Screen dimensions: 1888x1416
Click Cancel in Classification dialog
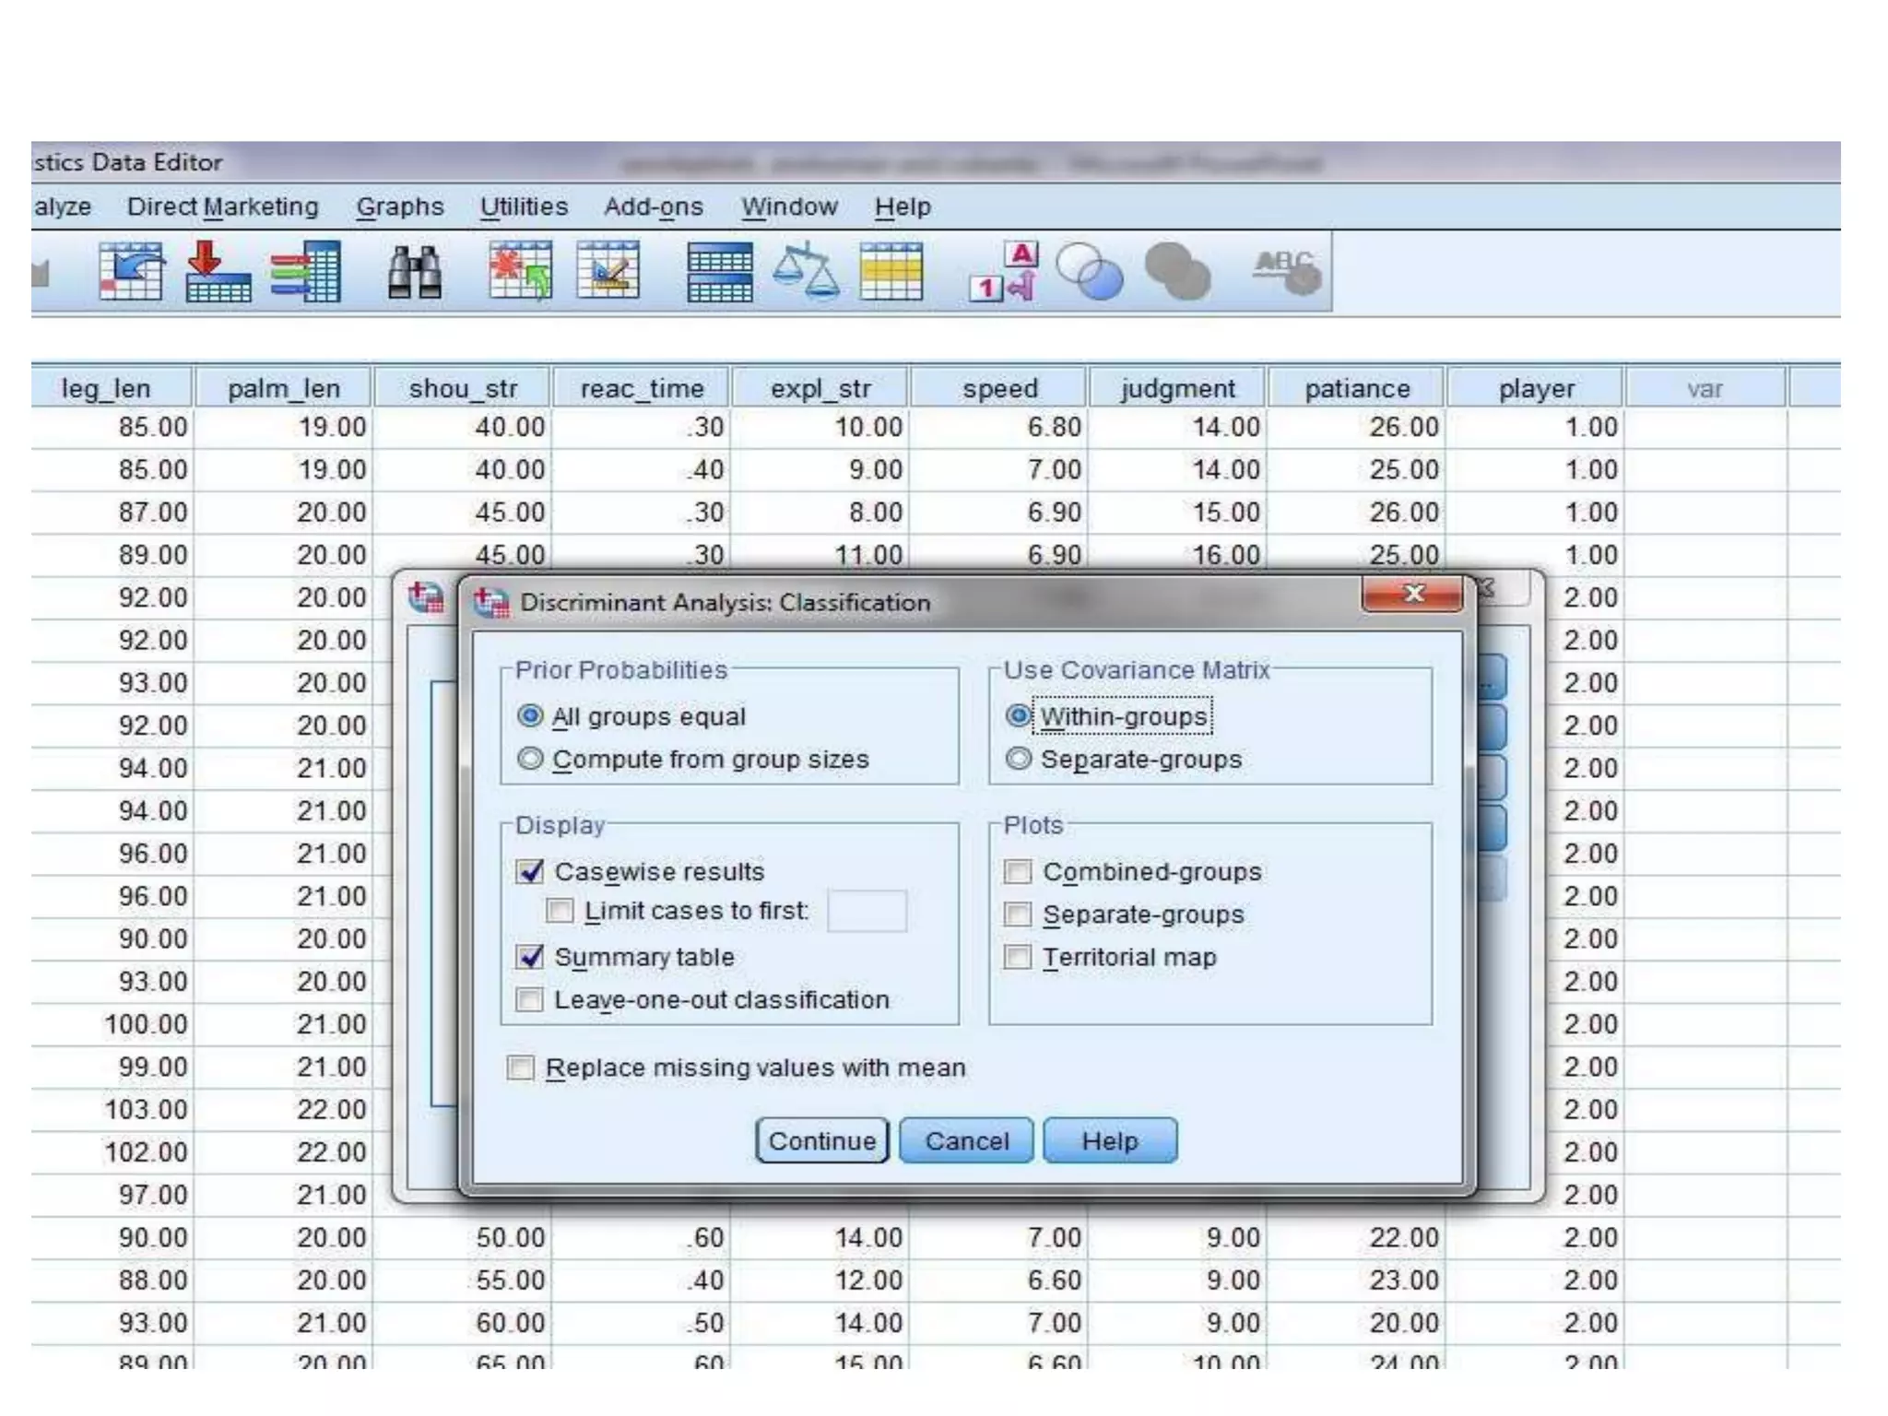pyautogui.click(x=966, y=1141)
